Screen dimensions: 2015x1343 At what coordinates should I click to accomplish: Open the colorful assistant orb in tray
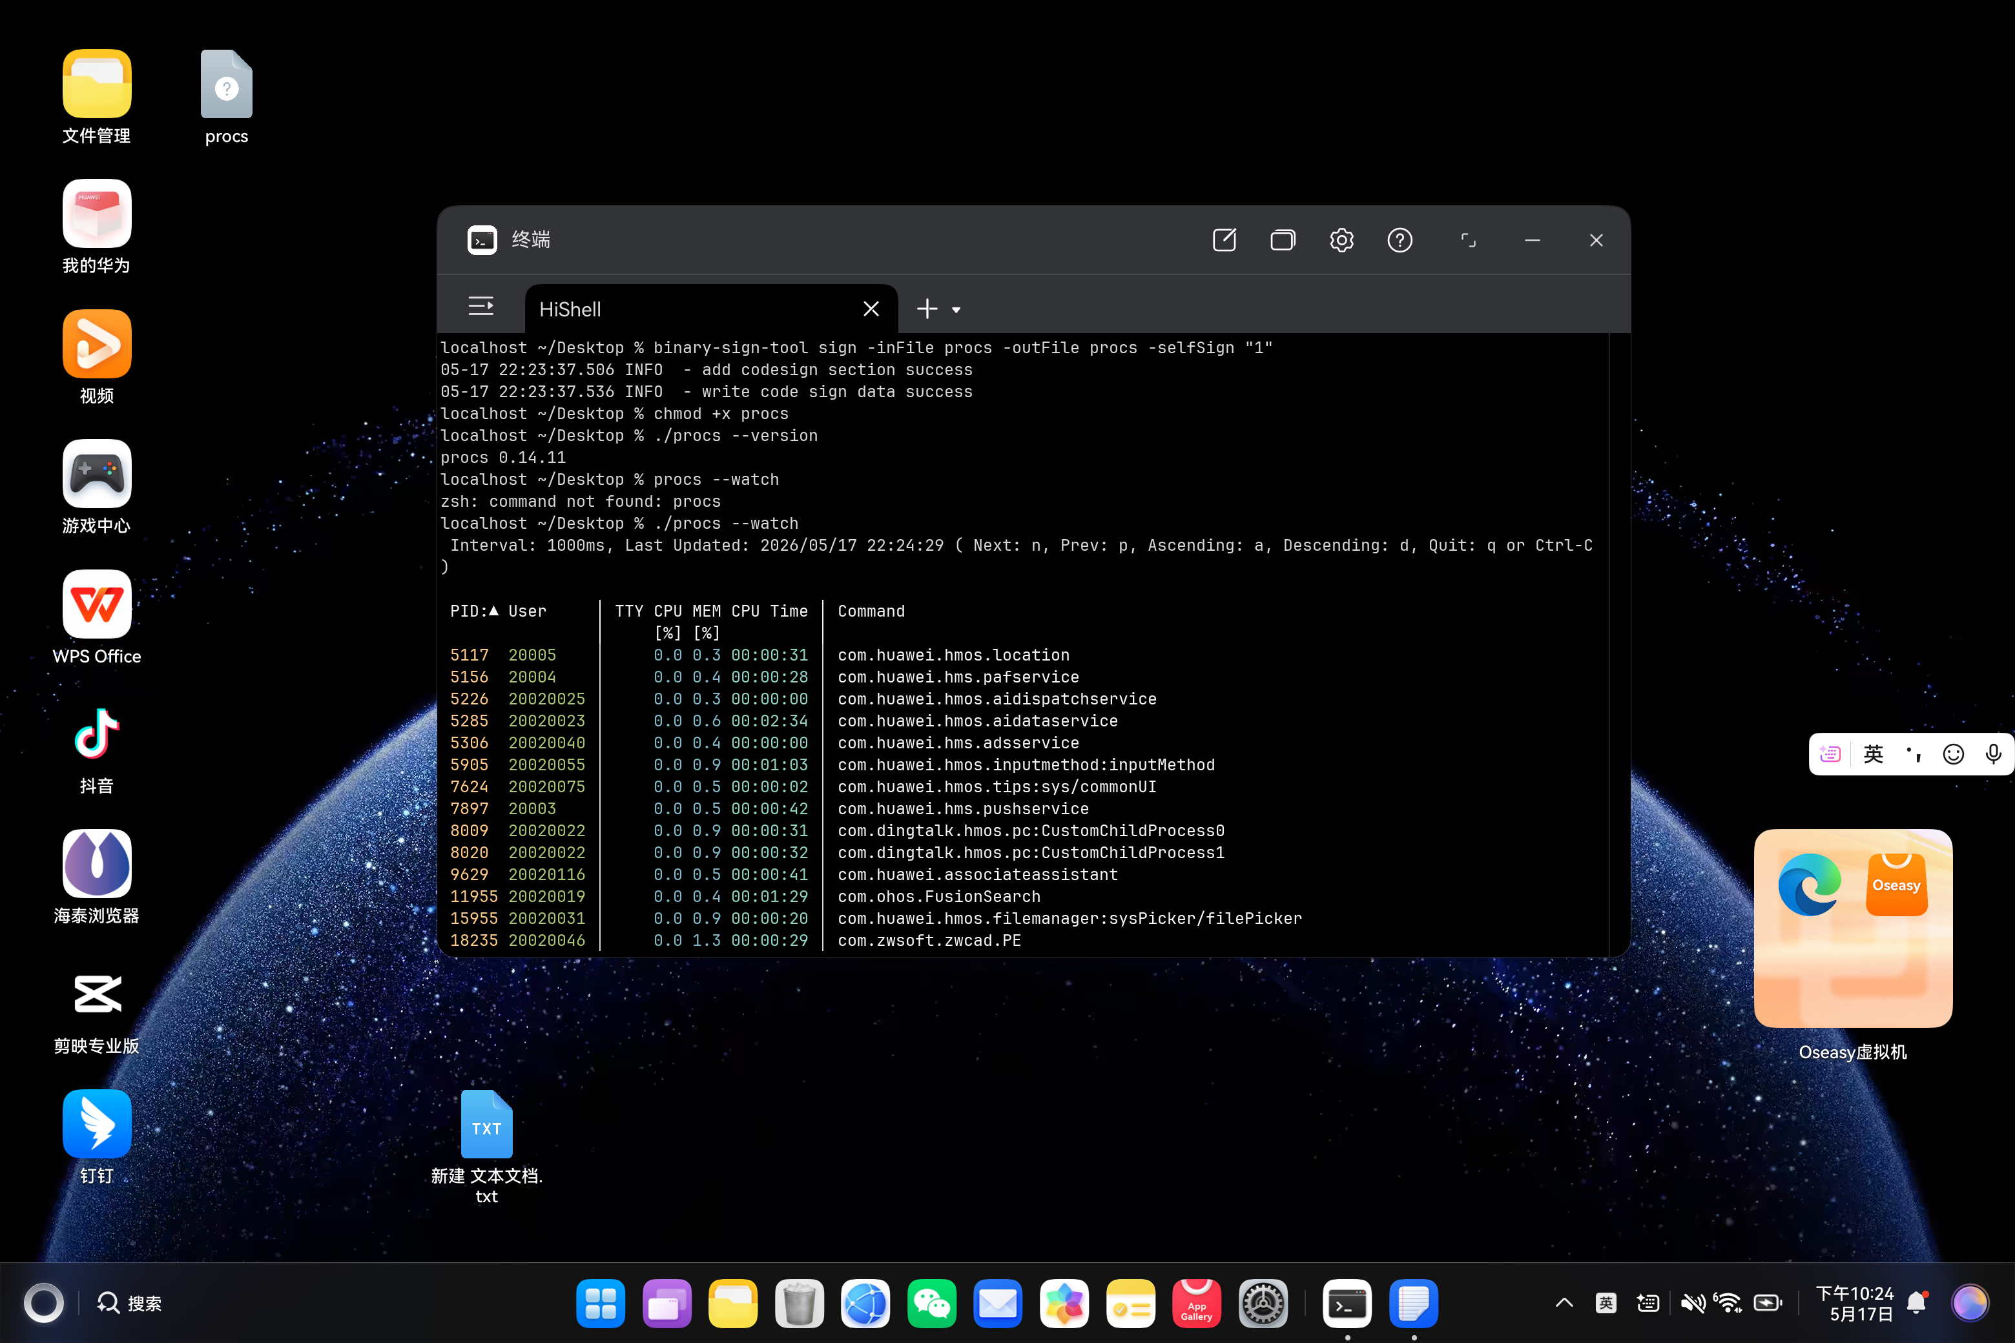click(x=1970, y=1303)
